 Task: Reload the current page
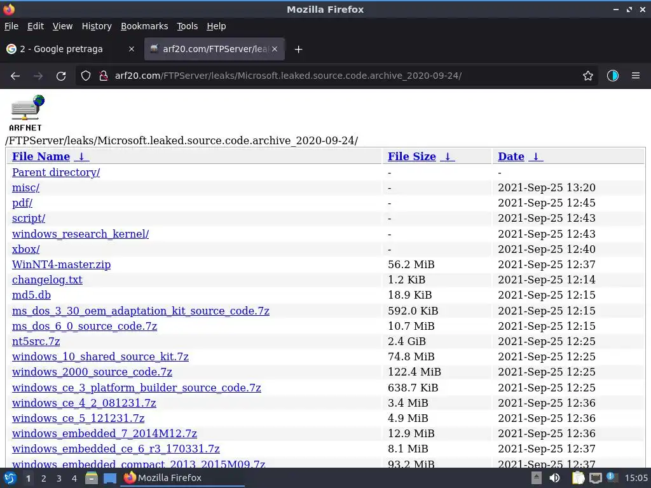61,76
